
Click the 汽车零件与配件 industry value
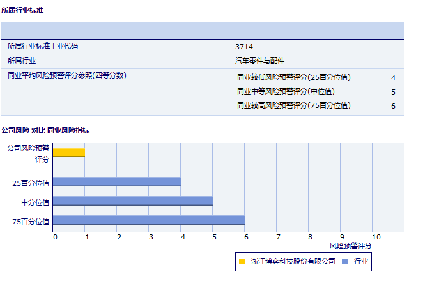coord(259,61)
